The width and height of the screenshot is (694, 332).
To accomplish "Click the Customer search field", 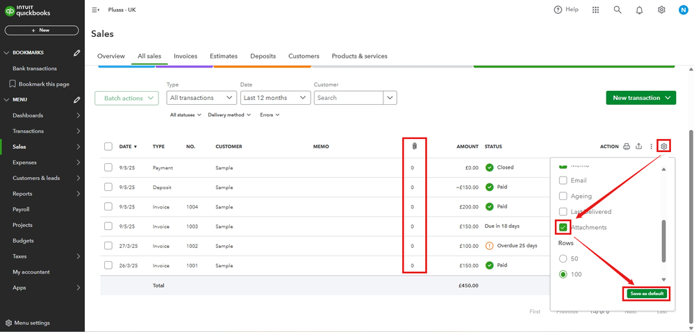I will [x=349, y=98].
